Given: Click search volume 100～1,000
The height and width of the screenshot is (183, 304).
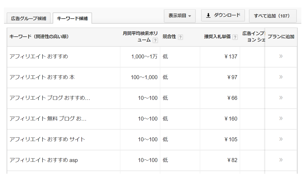Looking at the screenshot, I should (144, 77).
